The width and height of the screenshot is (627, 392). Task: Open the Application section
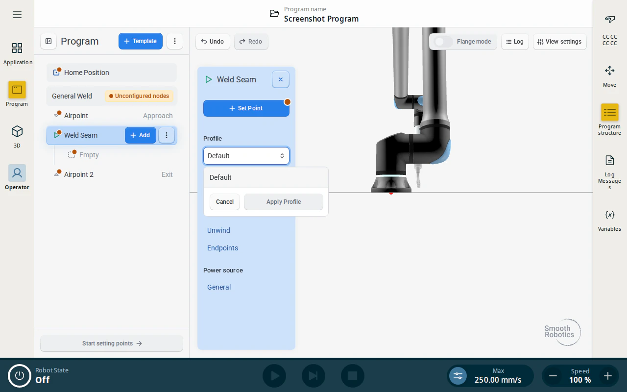tap(17, 53)
